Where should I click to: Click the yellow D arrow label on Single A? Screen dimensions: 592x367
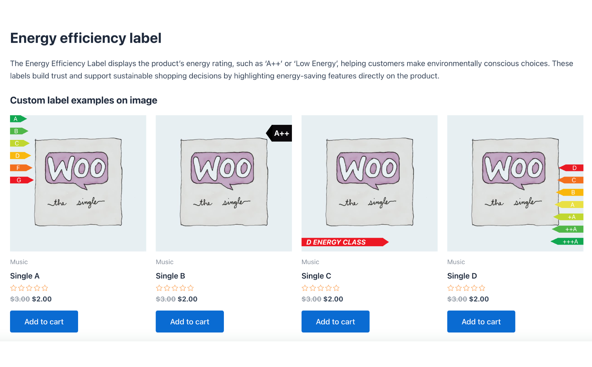[x=20, y=156]
